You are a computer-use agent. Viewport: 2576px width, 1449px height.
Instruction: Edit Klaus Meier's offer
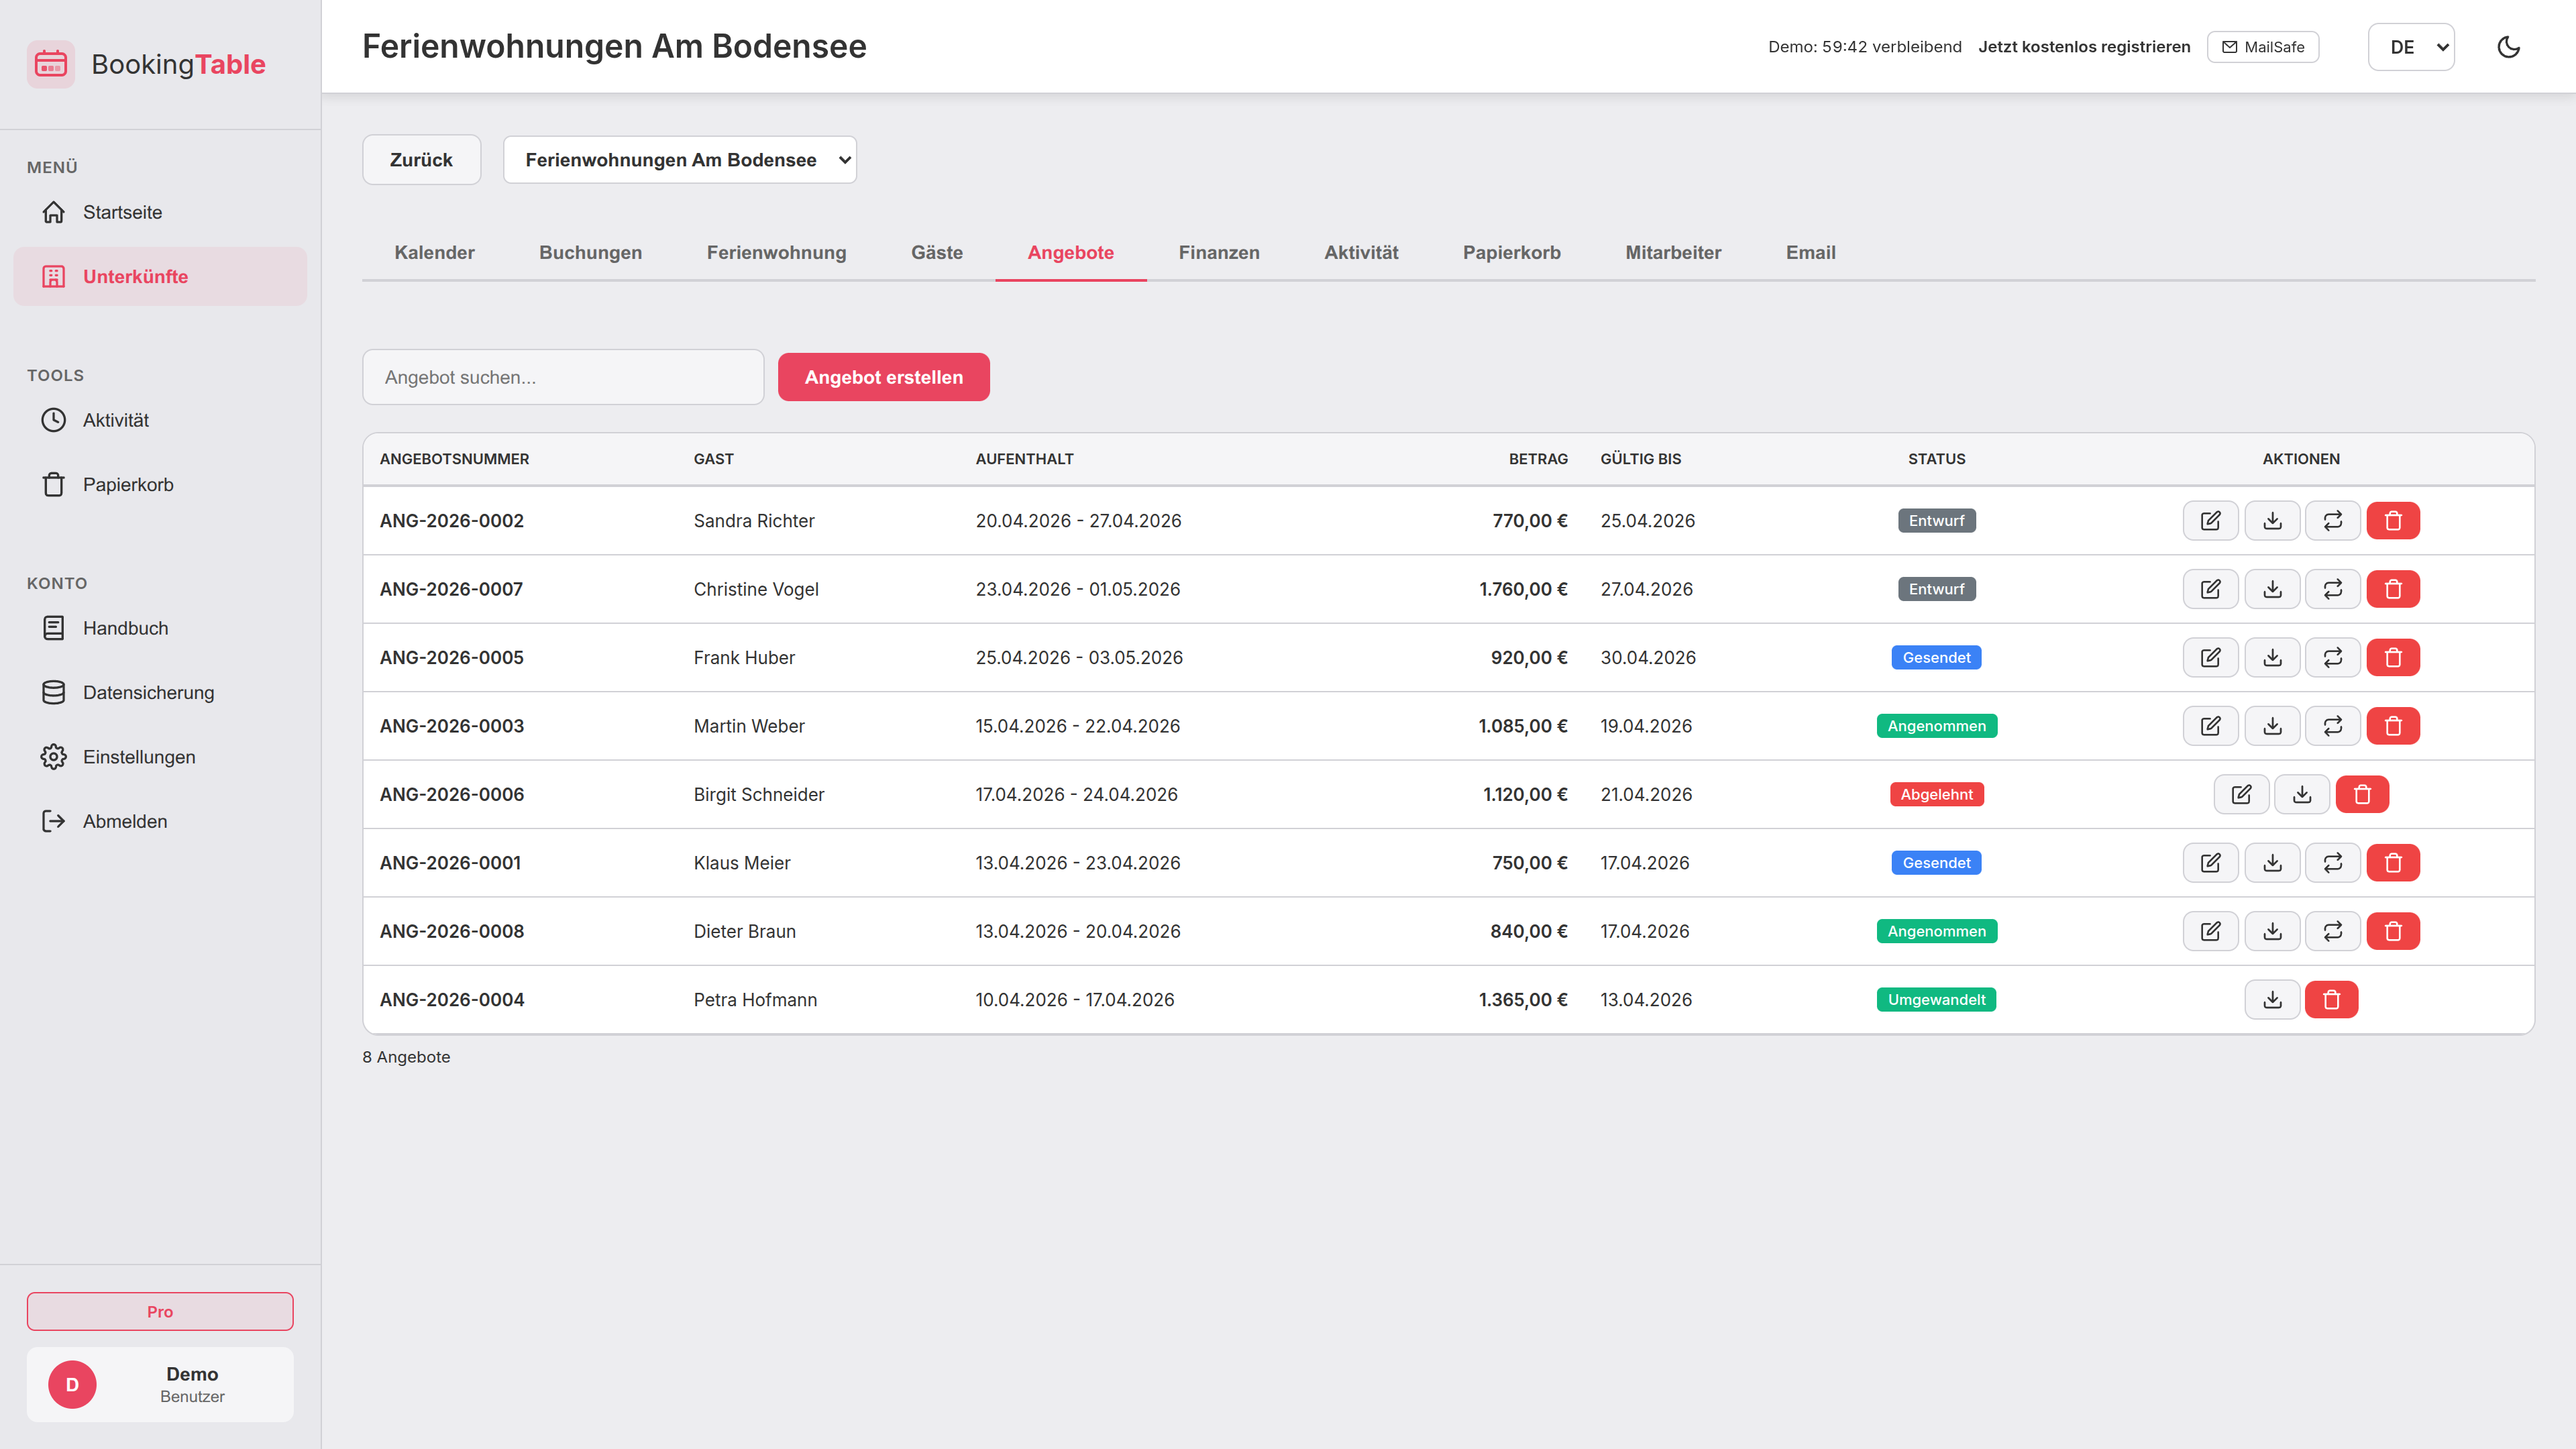tap(2210, 863)
